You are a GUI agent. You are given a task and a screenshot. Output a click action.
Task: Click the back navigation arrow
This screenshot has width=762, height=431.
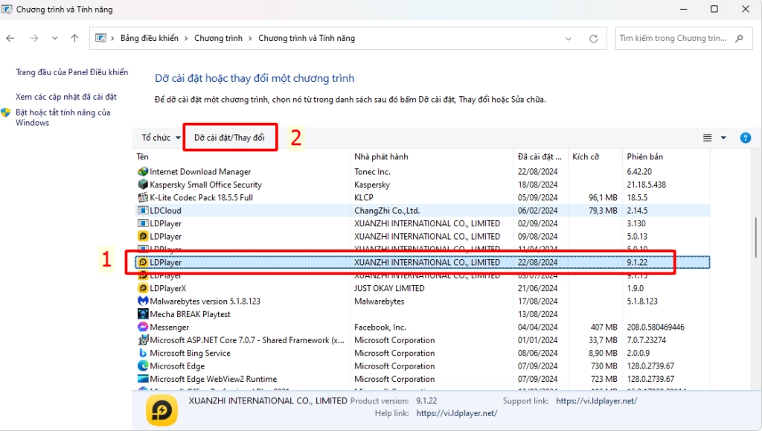pos(10,38)
